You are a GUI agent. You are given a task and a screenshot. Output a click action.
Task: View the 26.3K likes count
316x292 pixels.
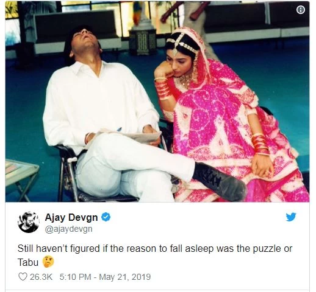41,277
